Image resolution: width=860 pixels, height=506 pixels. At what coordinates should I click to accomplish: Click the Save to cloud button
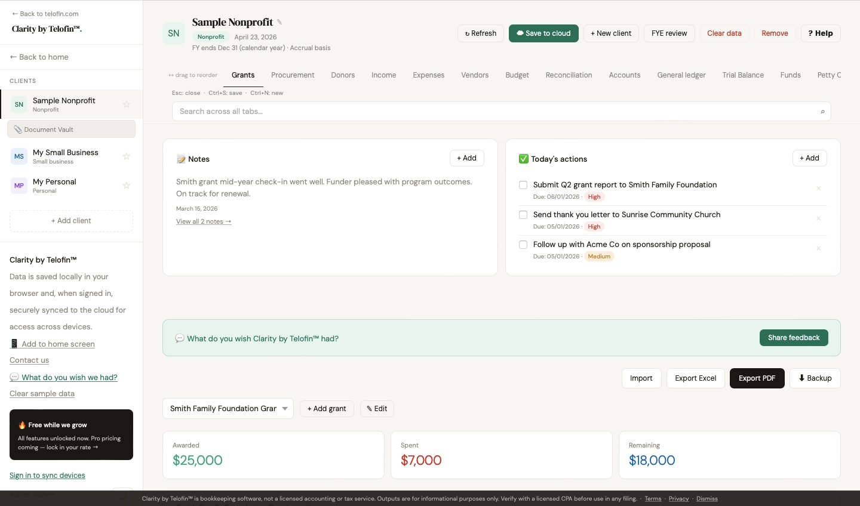pos(543,33)
